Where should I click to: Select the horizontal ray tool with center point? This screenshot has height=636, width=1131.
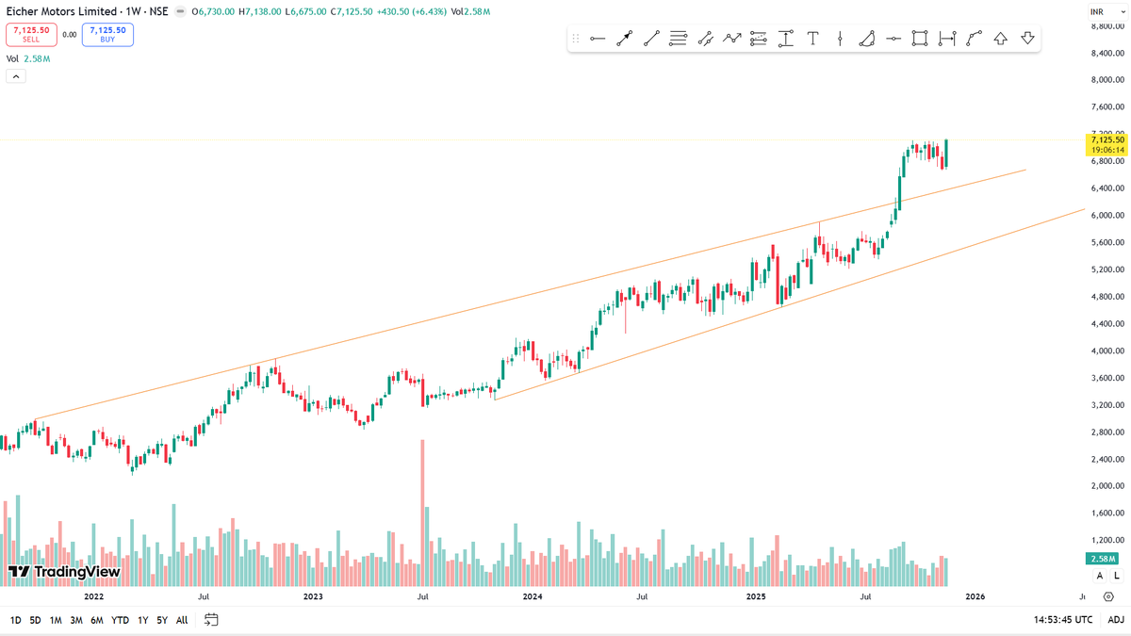tap(893, 39)
